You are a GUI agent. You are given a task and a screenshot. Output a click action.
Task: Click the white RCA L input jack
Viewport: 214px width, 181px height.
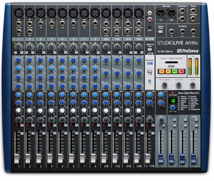[x=150, y=13]
